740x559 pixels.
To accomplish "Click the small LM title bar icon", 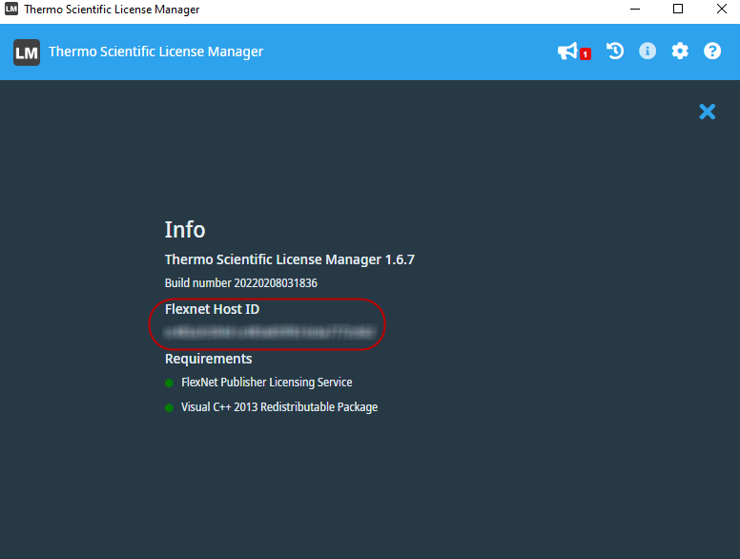I will (x=11, y=10).
